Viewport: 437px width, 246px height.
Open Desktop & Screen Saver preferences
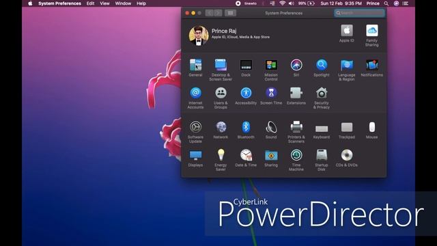[x=221, y=70]
